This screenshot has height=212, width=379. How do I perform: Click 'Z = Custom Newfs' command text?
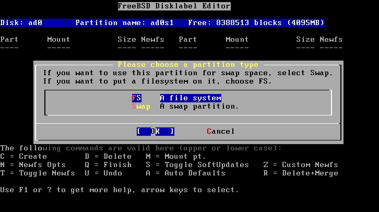pos(301,165)
